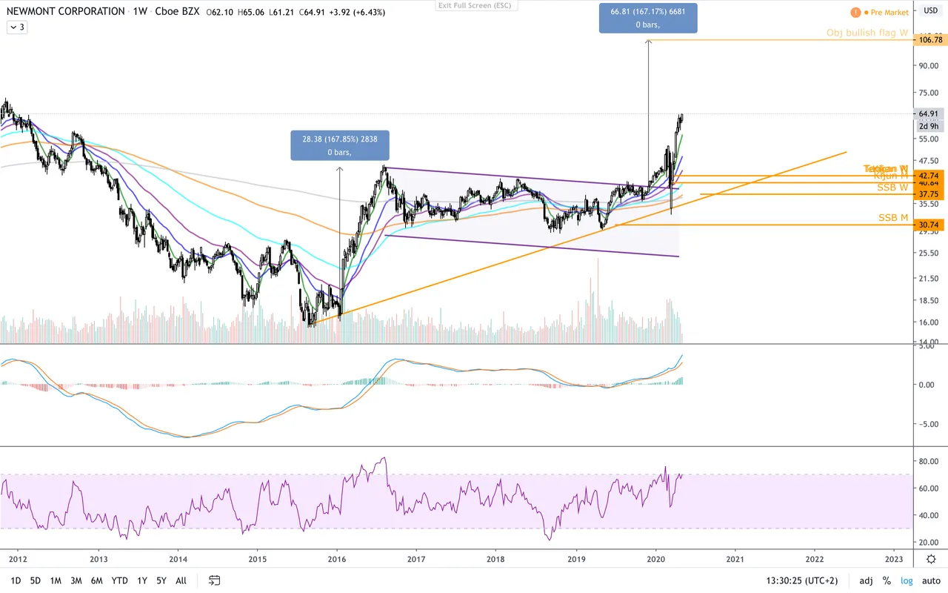Click the SSB M level label

pos(893,217)
